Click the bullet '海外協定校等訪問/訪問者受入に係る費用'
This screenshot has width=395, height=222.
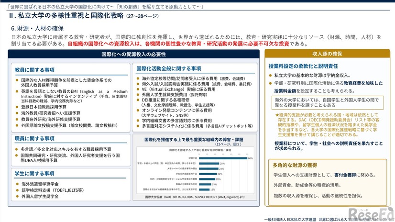pos(194,78)
